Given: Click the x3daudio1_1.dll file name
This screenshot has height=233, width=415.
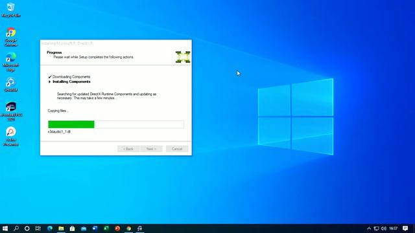Looking at the screenshot, I should coord(59,131).
